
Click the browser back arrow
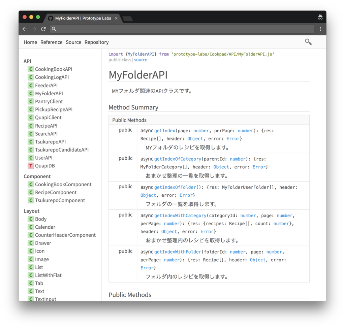point(25,29)
